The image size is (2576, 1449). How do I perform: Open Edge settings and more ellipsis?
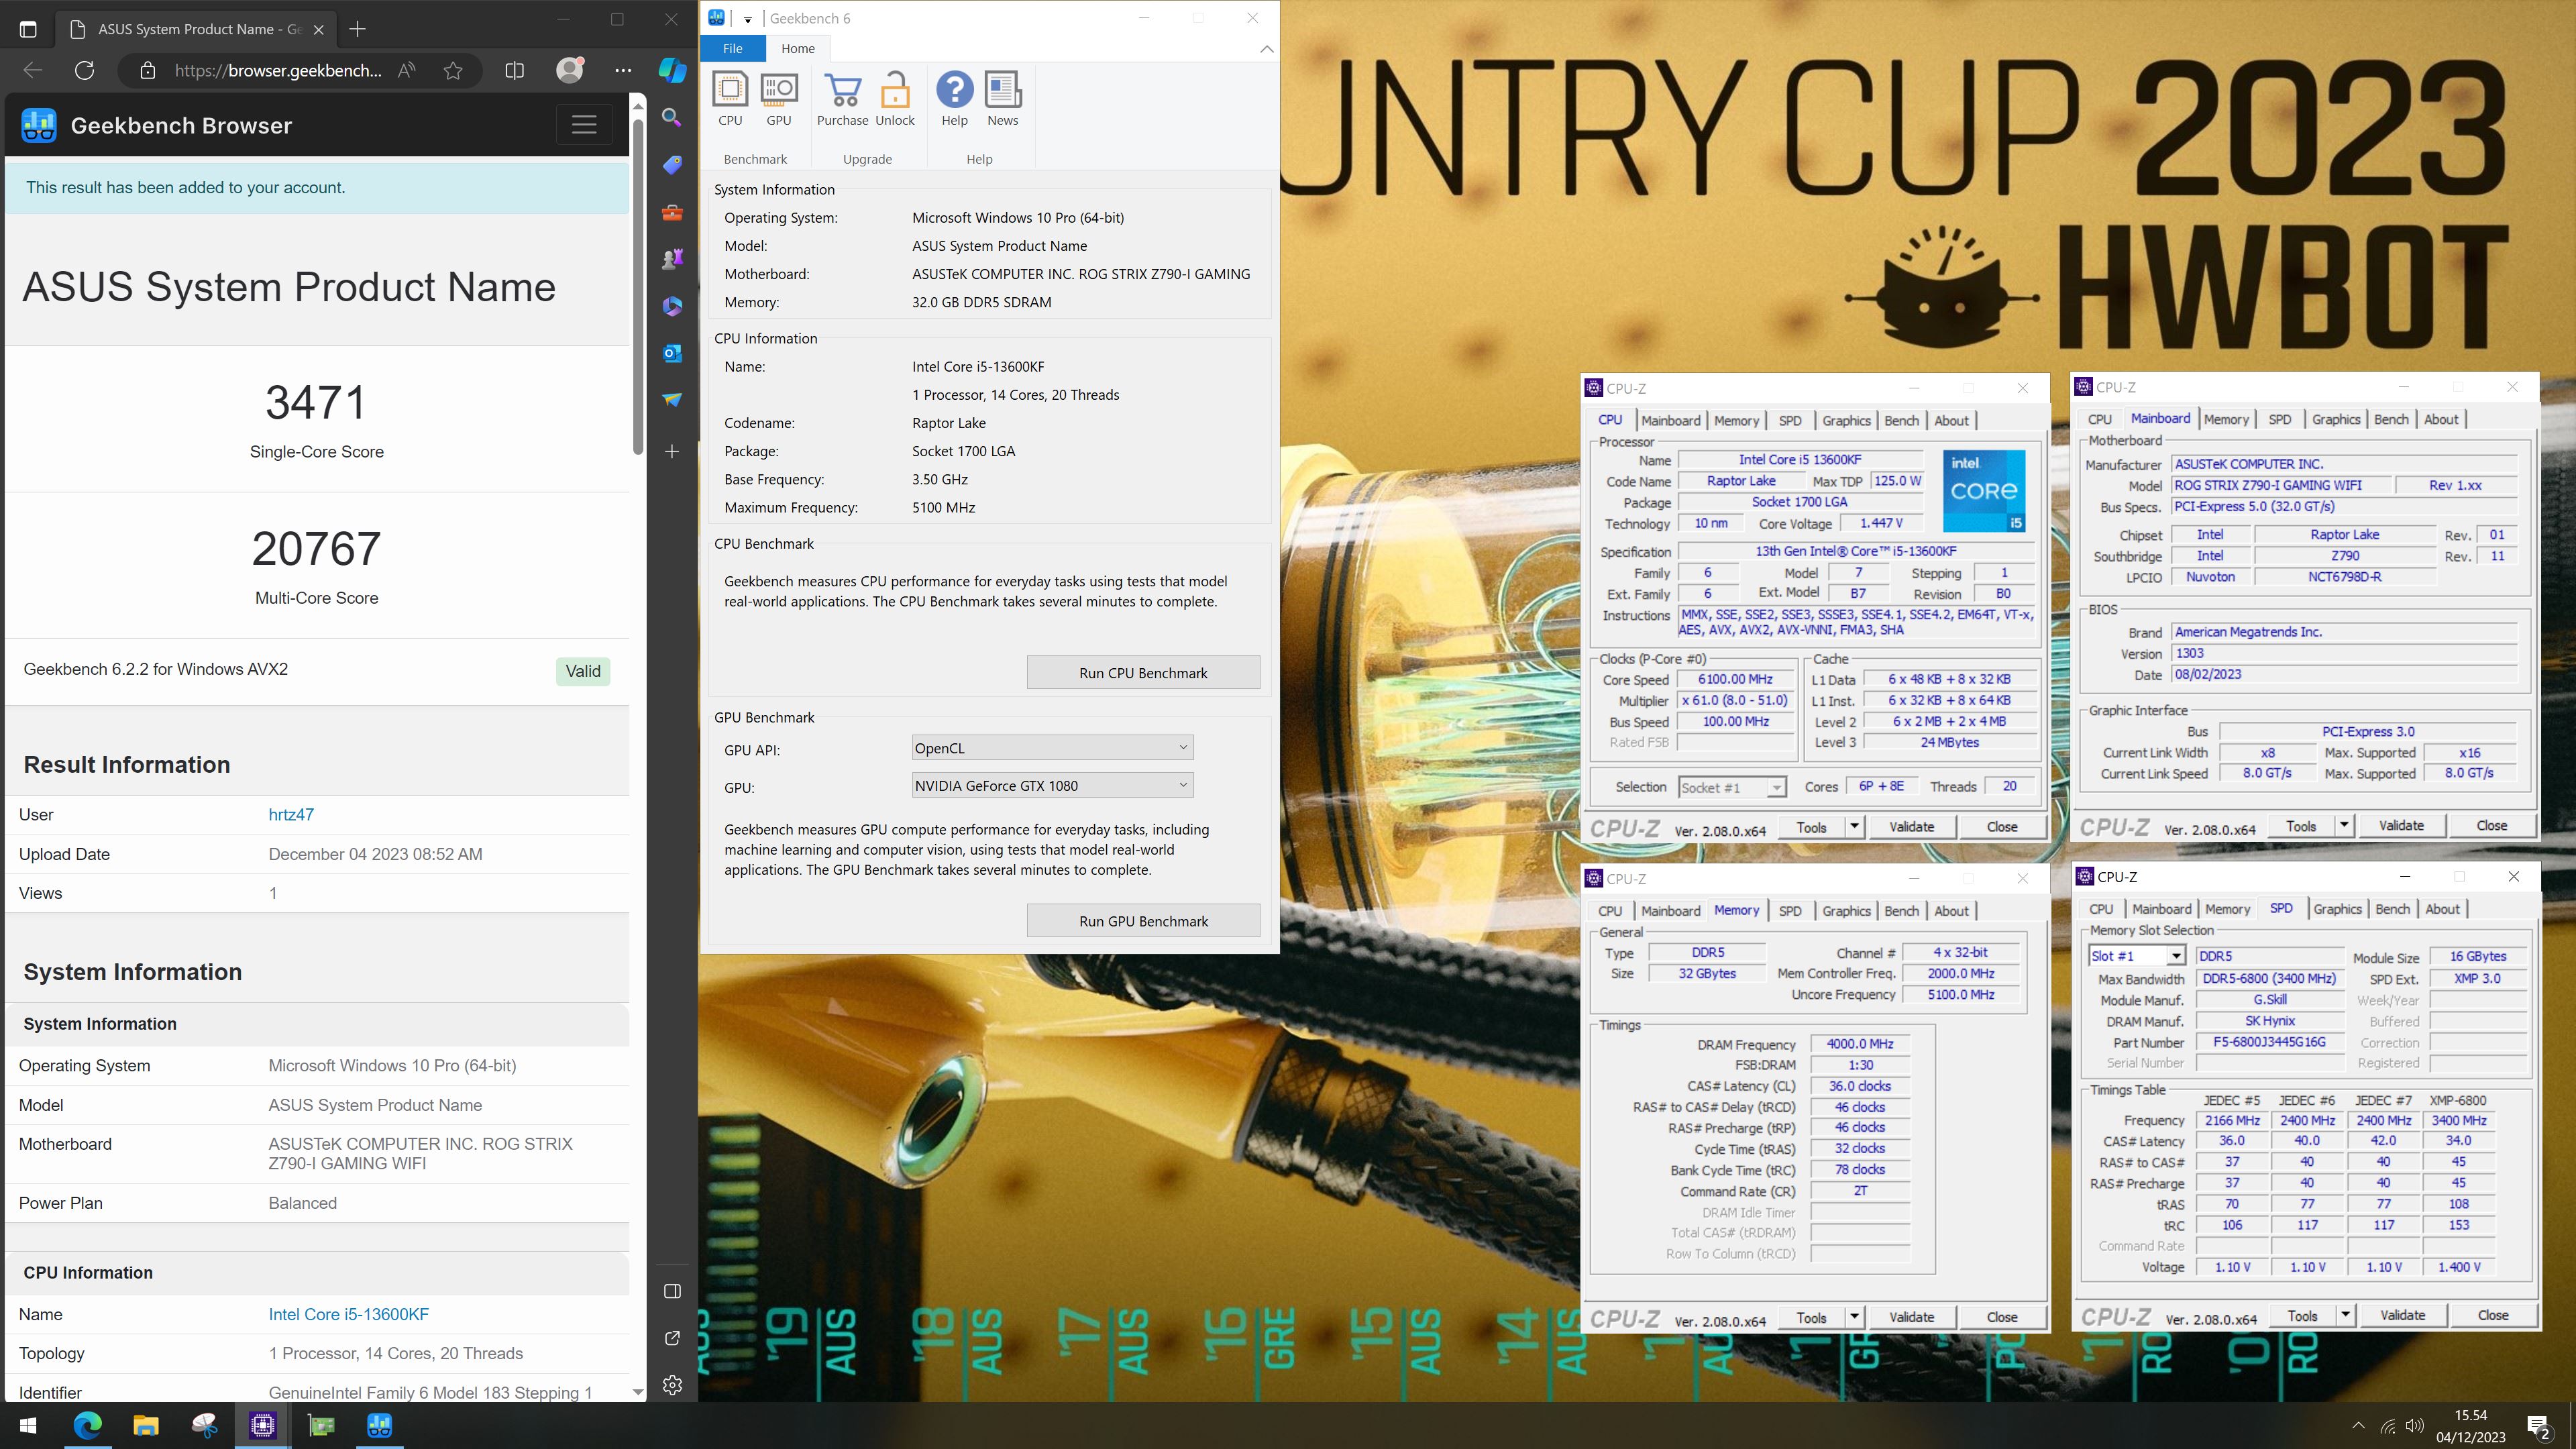click(623, 70)
